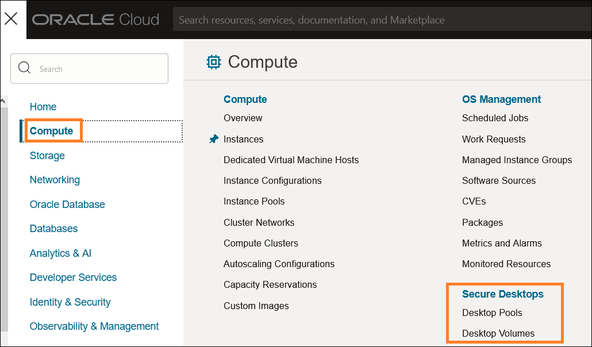Open Desktop Volumes under Secure Desktops
This screenshot has width=592, height=347.
pyautogui.click(x=498, y=333)
